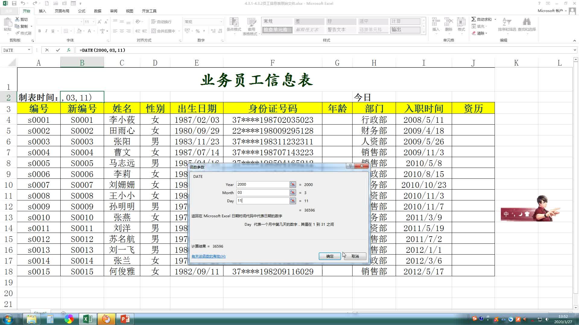The width and height of the screenshot is (579, 325).
Task: Click 确定 in the function arguments dialog
Action: click(330, 256)
